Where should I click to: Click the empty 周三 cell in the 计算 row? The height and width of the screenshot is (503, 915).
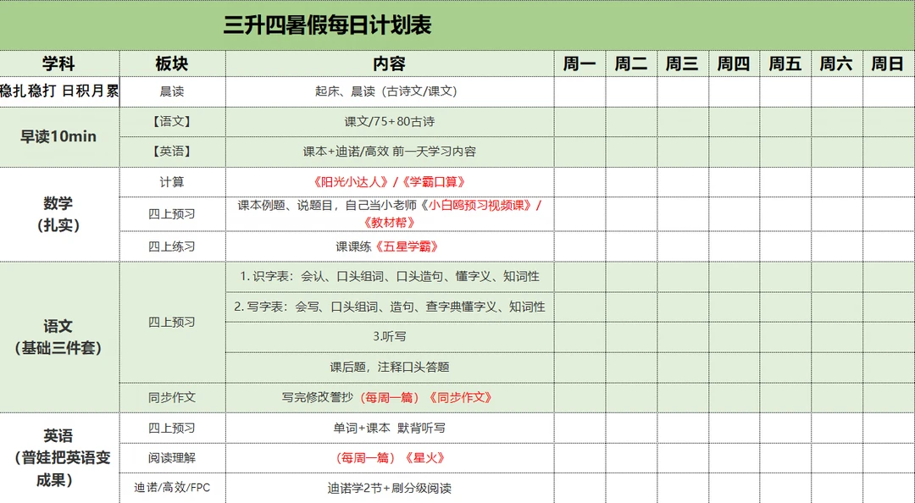click(683, 182)
